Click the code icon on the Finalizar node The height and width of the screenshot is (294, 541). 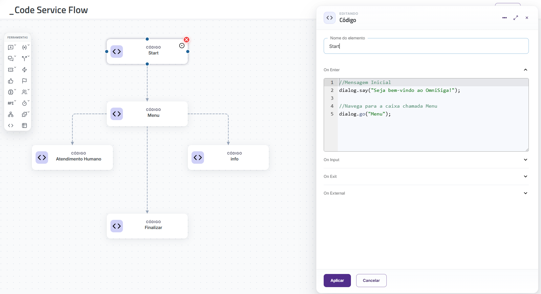point(117,226)
